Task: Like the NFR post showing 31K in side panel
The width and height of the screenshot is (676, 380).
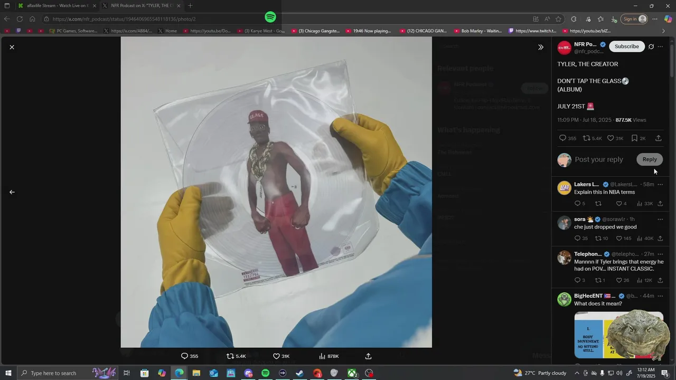Action: tap(615, 138)
